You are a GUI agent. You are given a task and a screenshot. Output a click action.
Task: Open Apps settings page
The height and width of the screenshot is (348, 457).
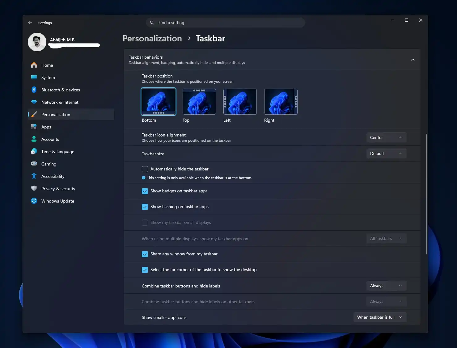point(71,127)
